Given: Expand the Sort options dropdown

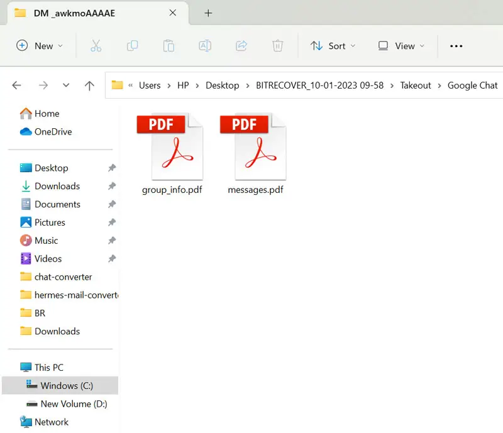Looking at the screenshot, I should tap(333, 46).
